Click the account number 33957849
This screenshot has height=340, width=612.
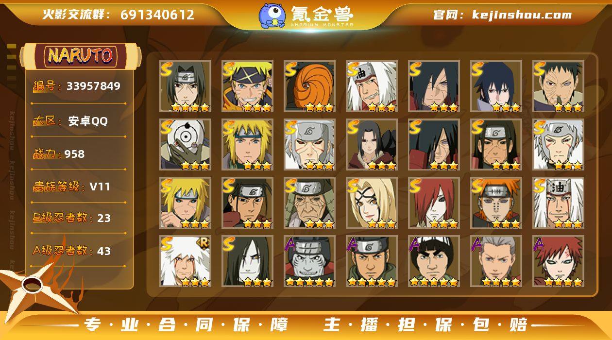(93, 86)
